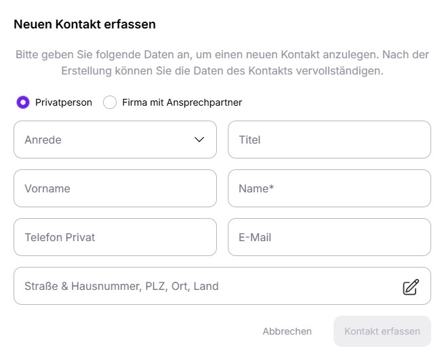Click the Firma mit Ansprechpartner label
Image resolution: width=442 pixels, height=359 pixels.
pyautogui.click(x=182, y=102)
